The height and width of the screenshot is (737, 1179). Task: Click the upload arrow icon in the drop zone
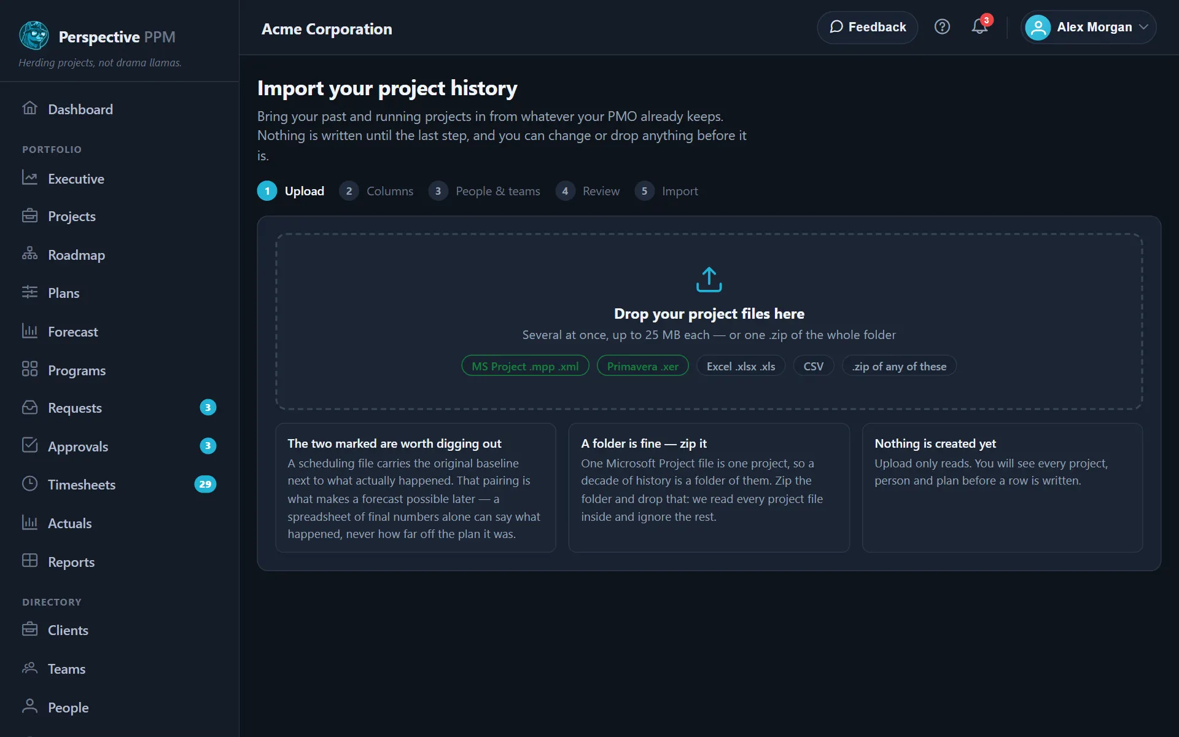tap(709, 279)
